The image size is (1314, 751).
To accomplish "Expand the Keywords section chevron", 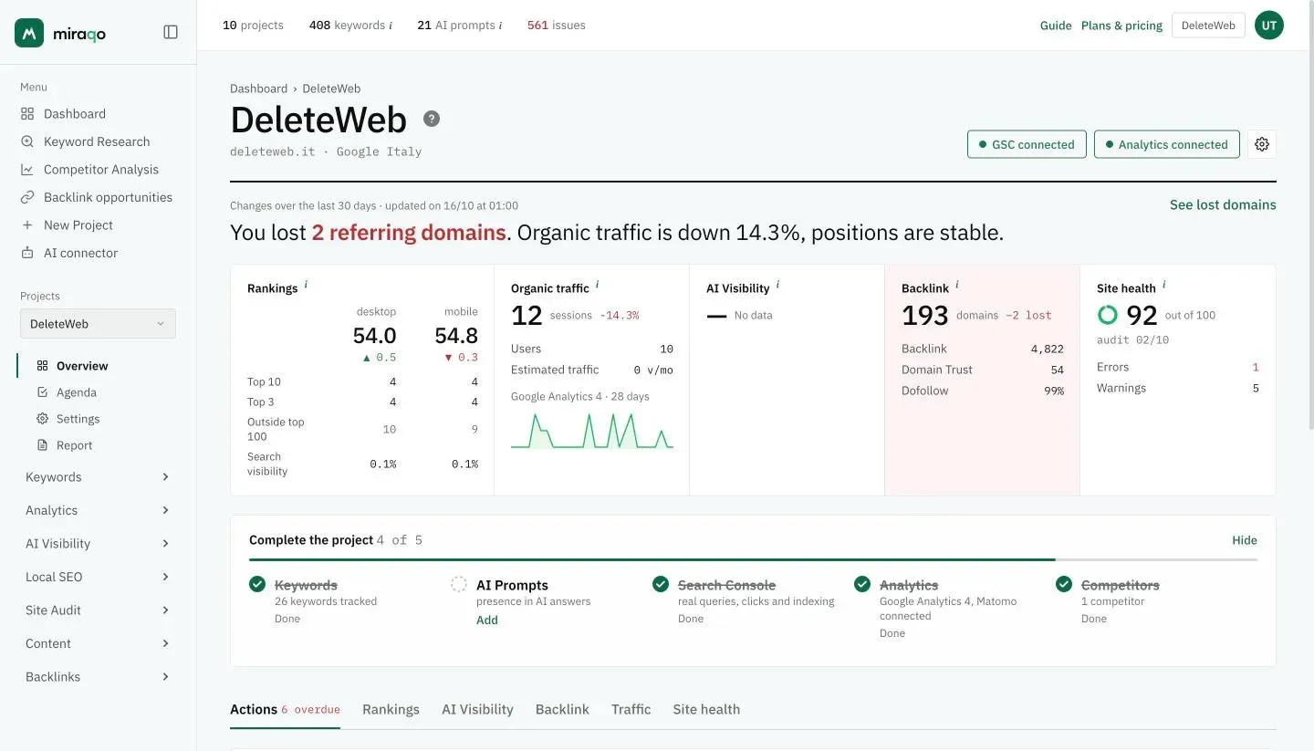I will tap(165, 477).
